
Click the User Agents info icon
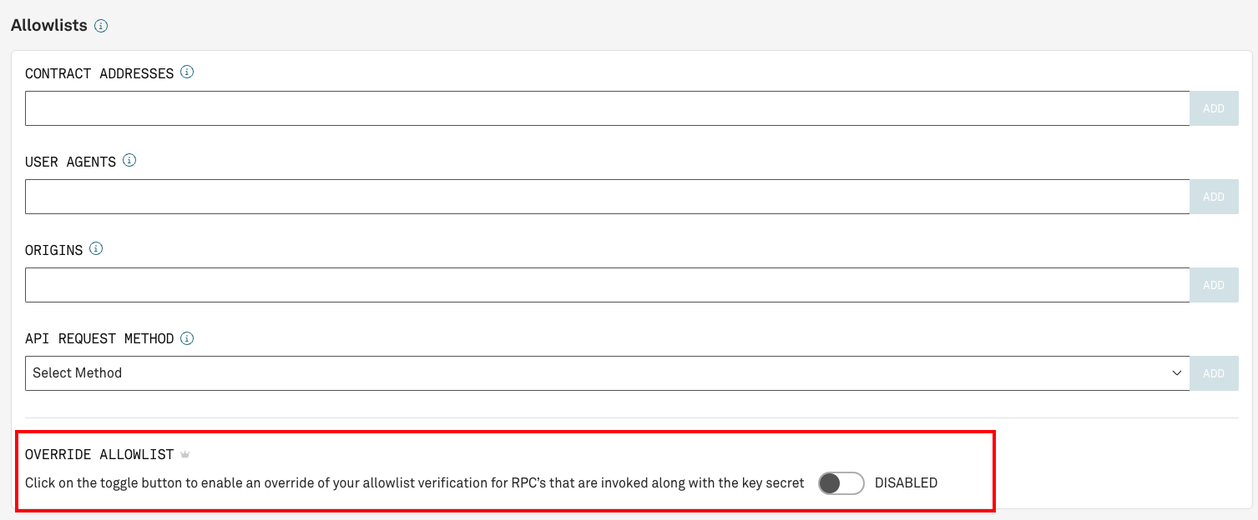129,161
